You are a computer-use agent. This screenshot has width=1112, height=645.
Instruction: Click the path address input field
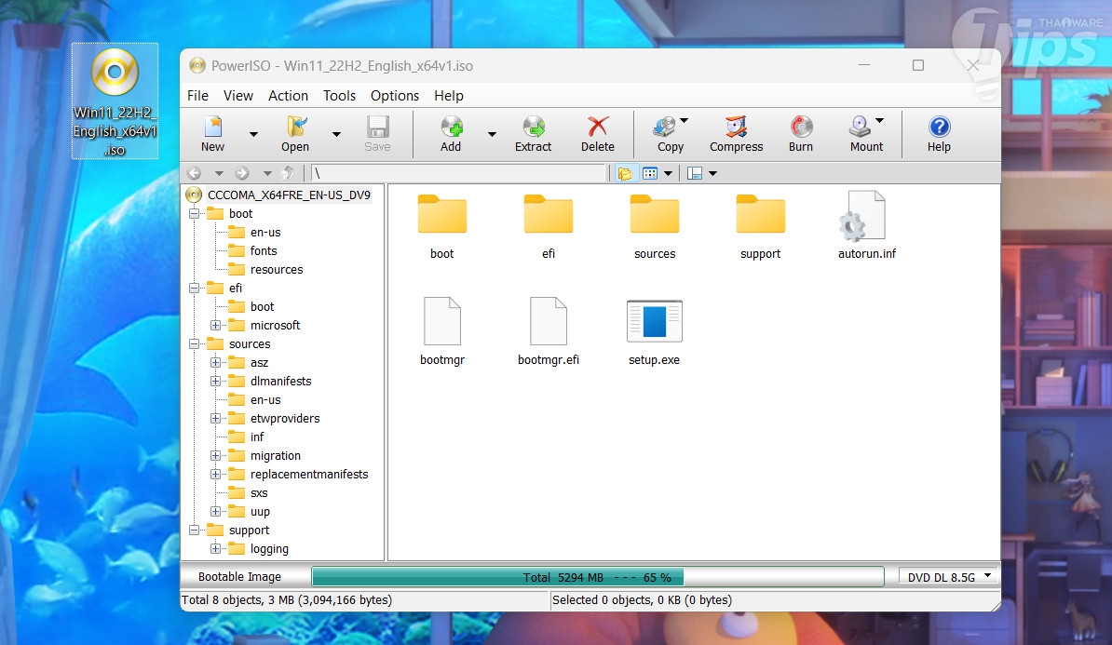click(458, 173)
